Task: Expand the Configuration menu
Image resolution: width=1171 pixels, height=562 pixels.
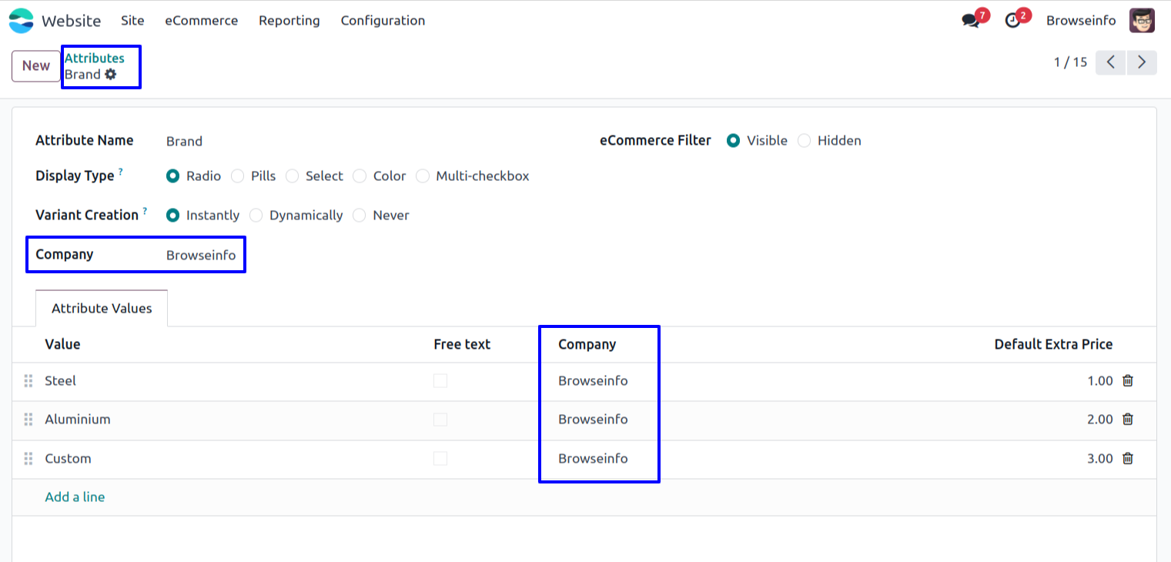Action: [383, 21]
